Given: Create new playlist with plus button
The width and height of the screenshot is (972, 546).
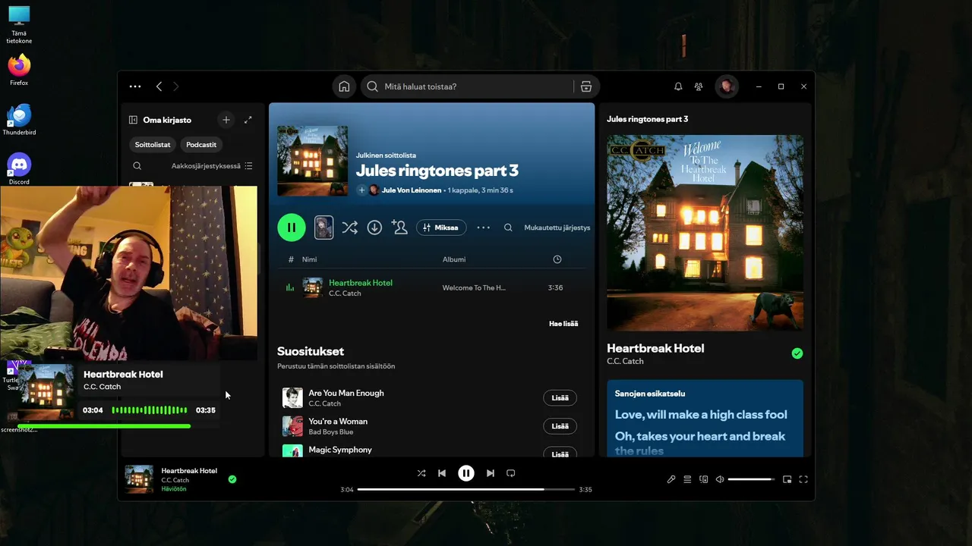Looking at the screenshot, I should (226, 120).
